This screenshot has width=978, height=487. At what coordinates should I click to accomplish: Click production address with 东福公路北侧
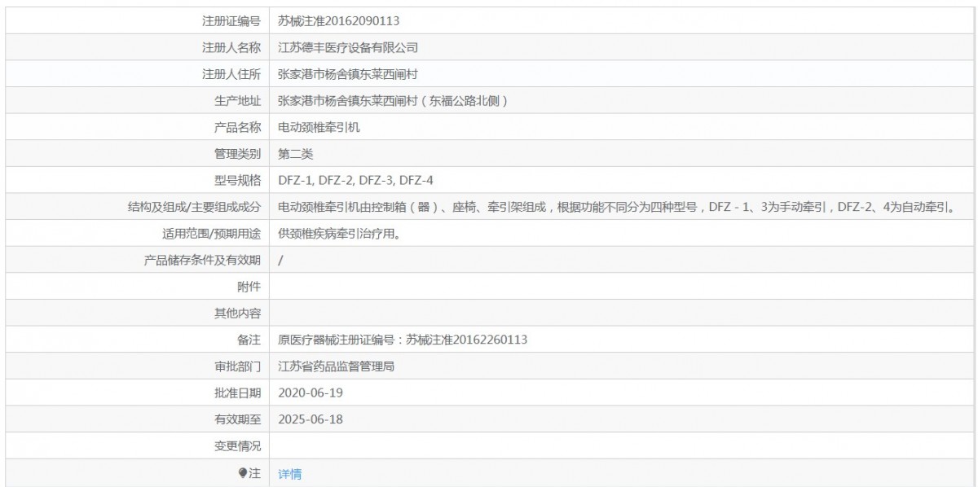pos(394,100)
